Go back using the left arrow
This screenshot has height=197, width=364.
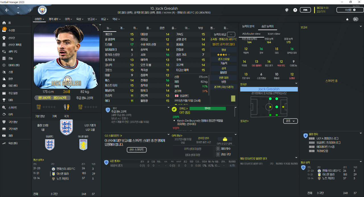pos(7,10)
